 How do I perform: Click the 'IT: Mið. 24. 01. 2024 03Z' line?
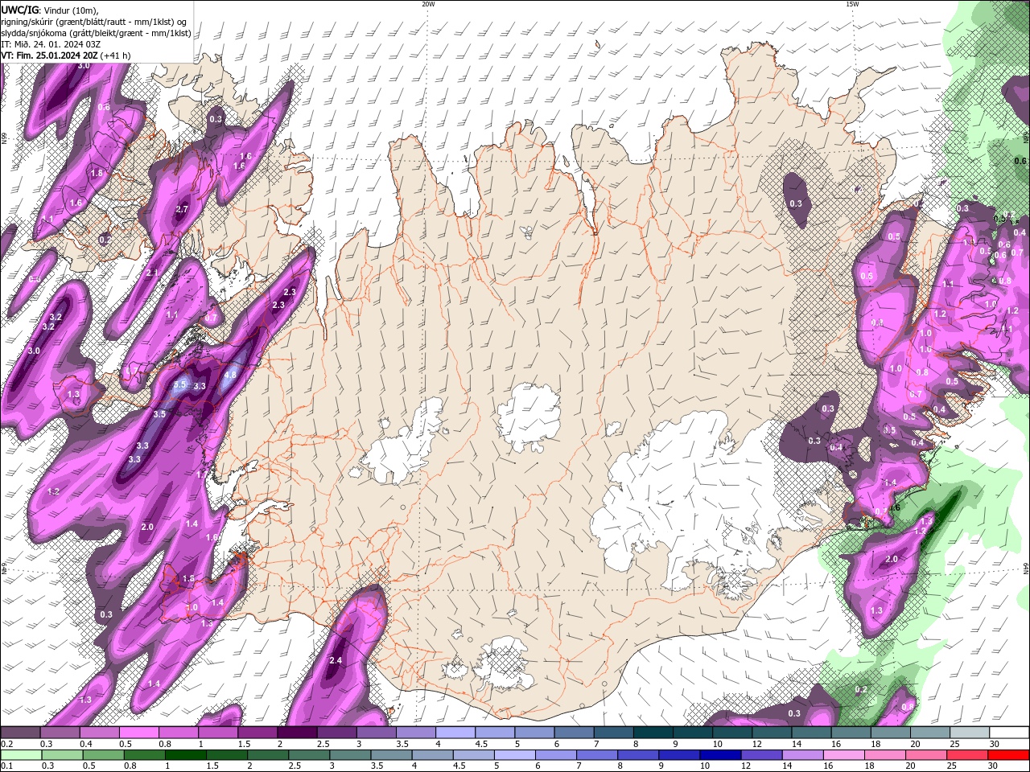click(x=51, y=44)
